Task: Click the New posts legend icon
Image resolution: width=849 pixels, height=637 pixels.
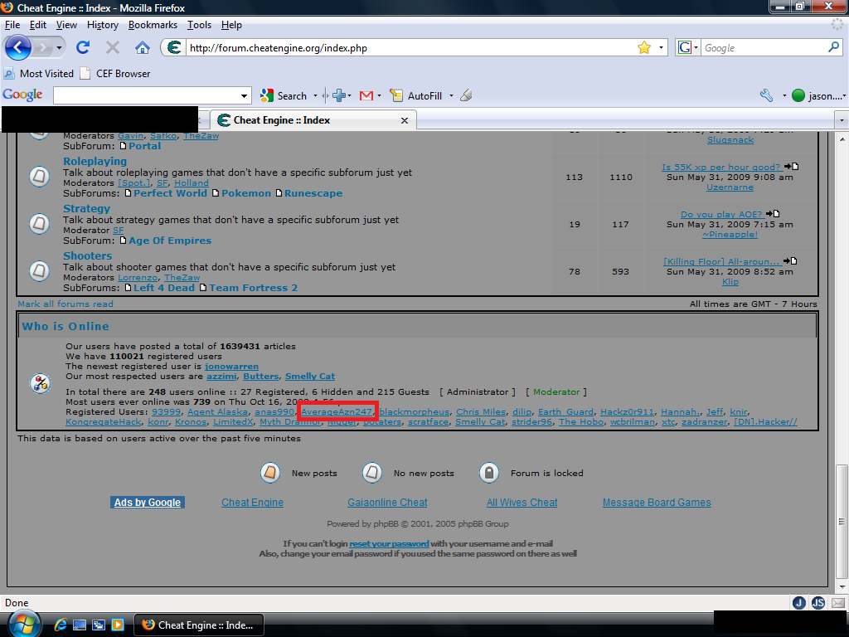Action: [x=270, y=473]
